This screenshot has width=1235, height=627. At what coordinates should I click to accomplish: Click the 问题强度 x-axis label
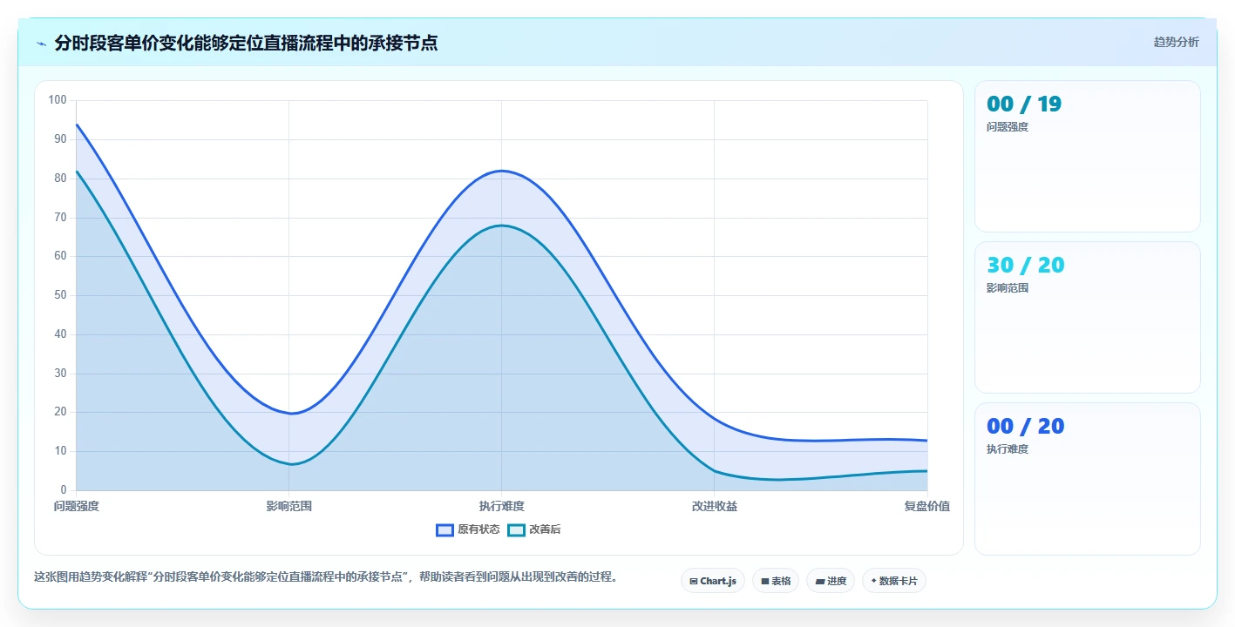click(77, 506)
